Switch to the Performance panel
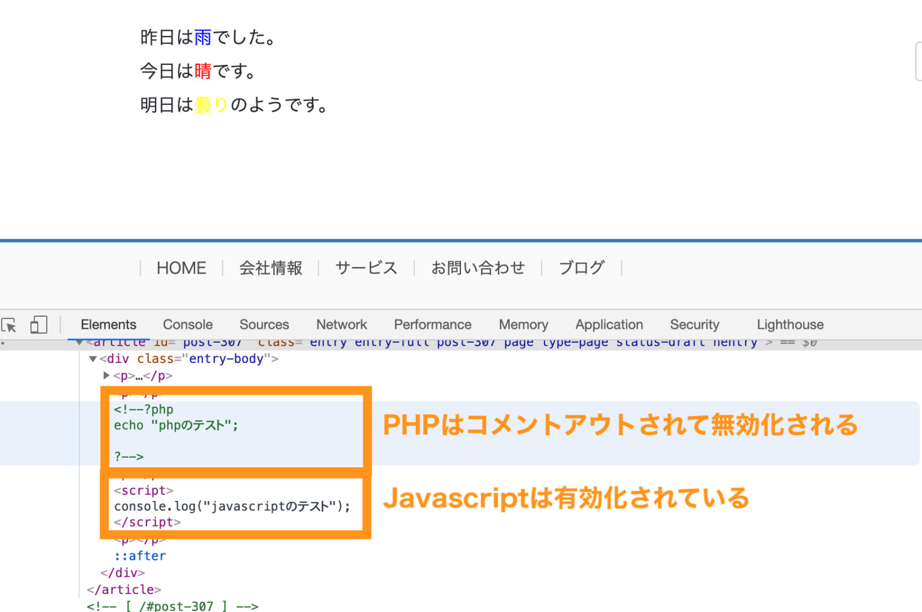The width and height of the screenshot is (922, 612). pyautogui.click(x=432, y=325)
